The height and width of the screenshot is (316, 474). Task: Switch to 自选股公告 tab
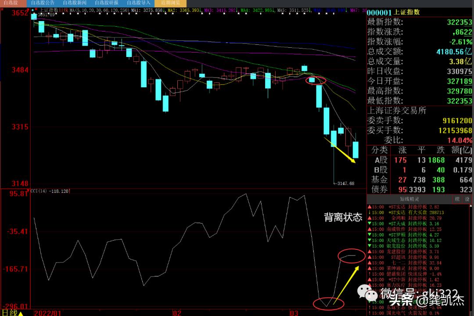point(43,3)
